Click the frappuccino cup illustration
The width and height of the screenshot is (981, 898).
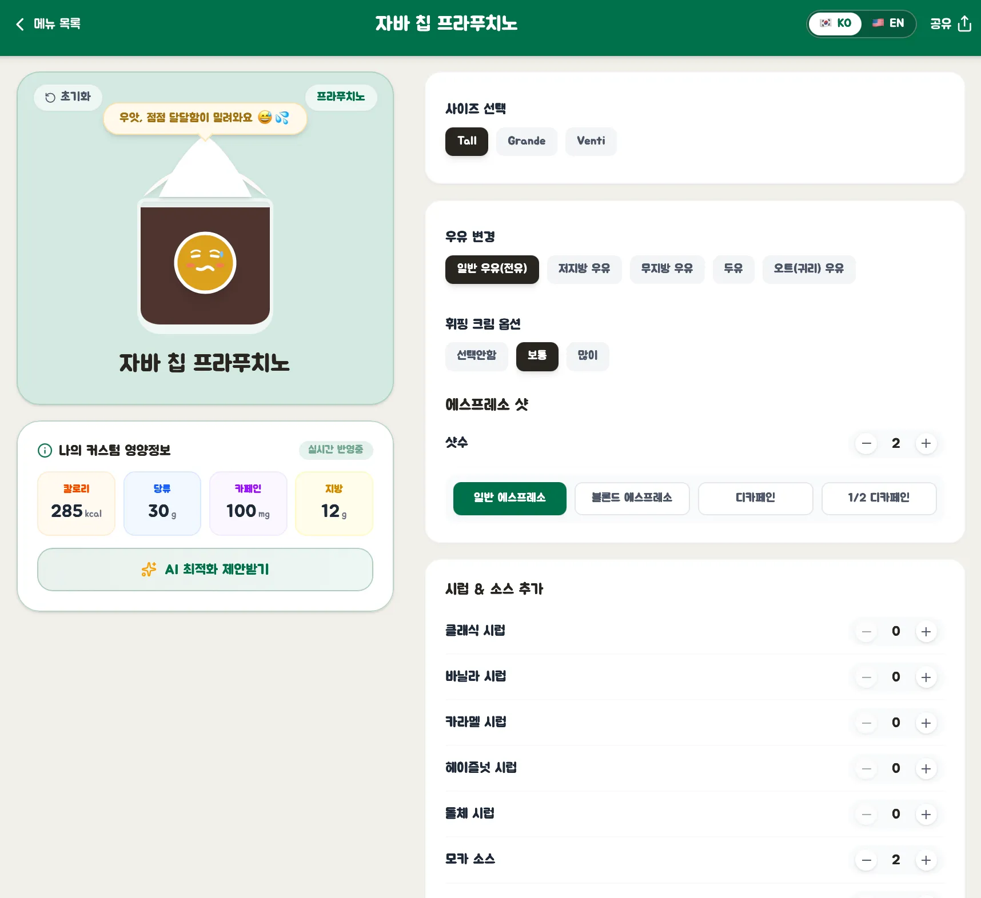click(205, 236)
